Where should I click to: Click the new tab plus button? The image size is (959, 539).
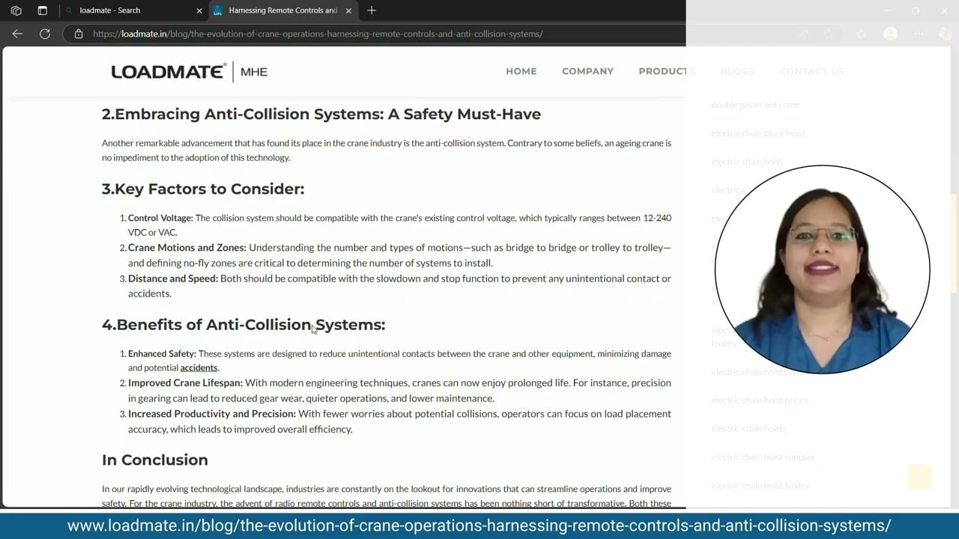pyautogui.click(x=372, y=10)
